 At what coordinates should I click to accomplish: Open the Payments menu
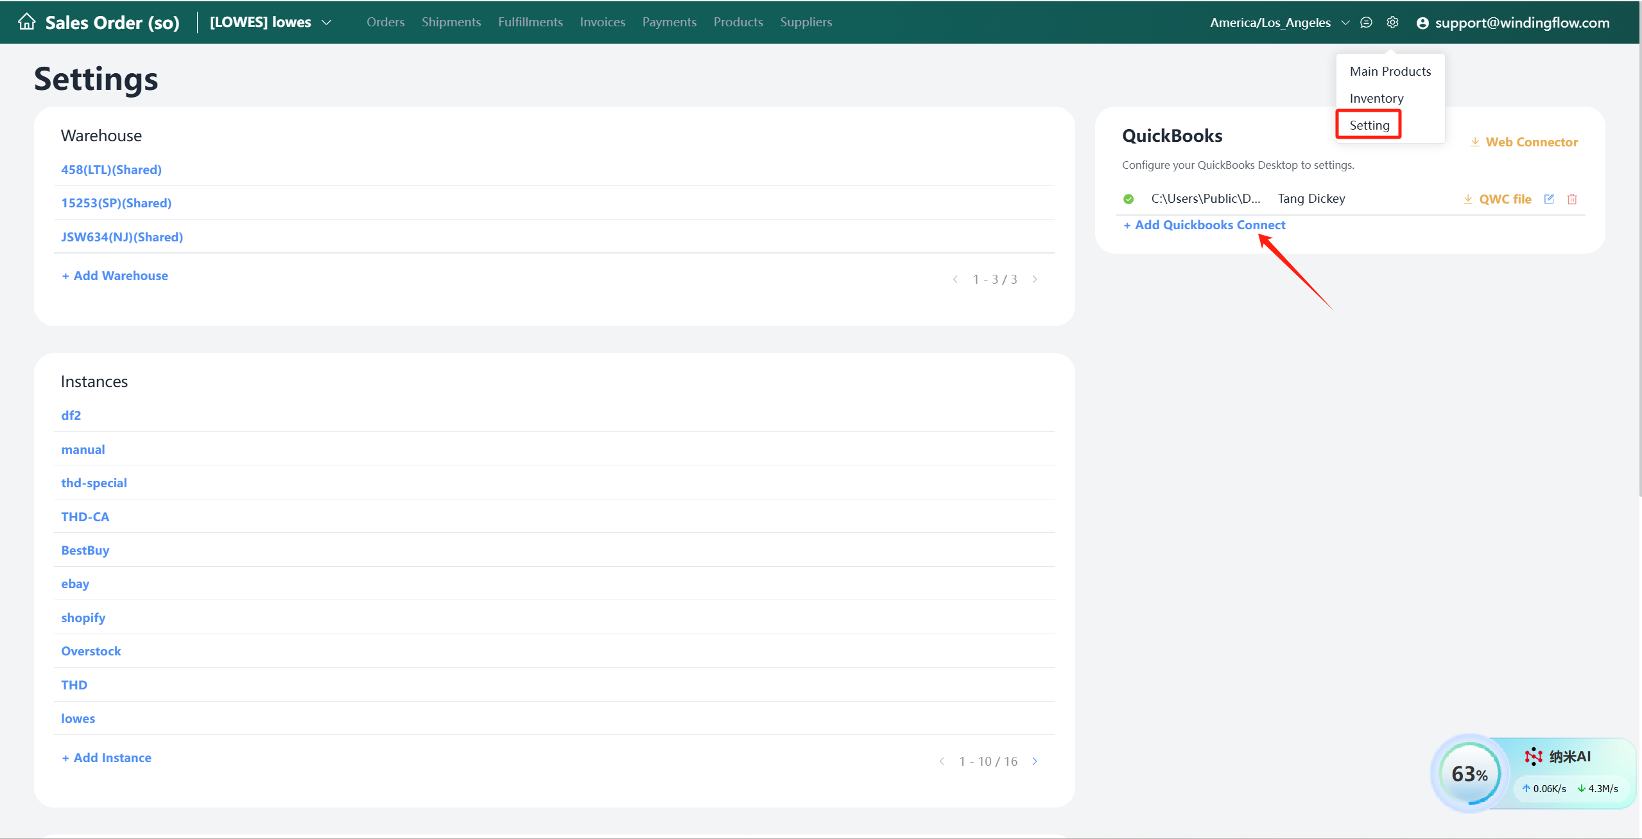click(670, 22)
